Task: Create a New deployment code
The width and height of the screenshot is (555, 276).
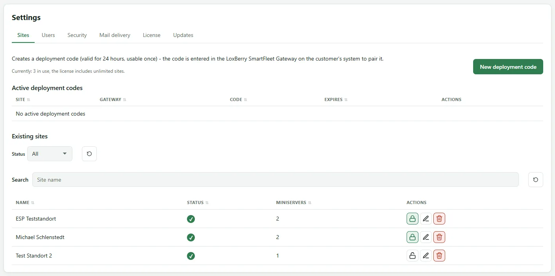Action: click(x=508, y=67)
